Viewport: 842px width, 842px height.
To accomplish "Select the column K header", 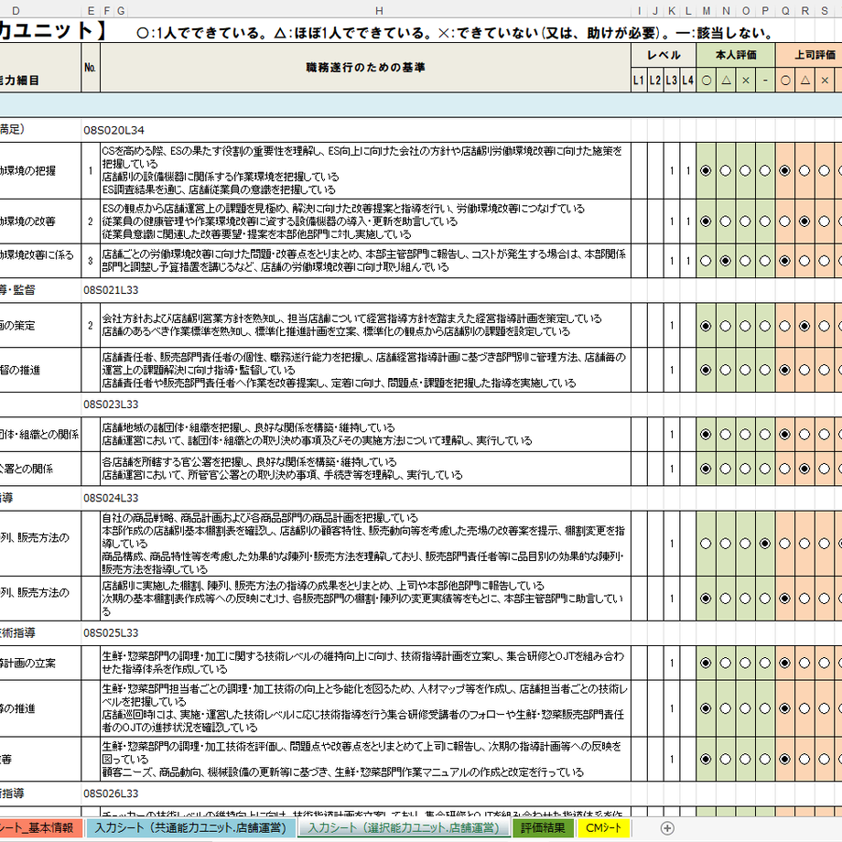I will pyautogui.click(x=672, y=11).
